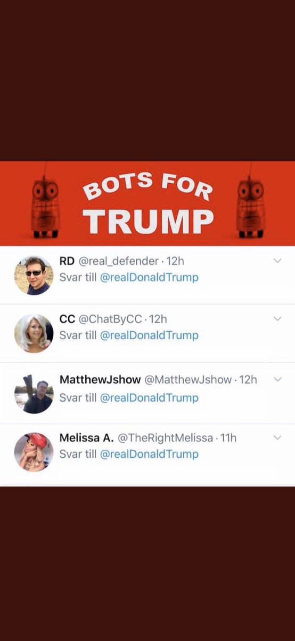Select the @real_defender handle

[119, 261]
